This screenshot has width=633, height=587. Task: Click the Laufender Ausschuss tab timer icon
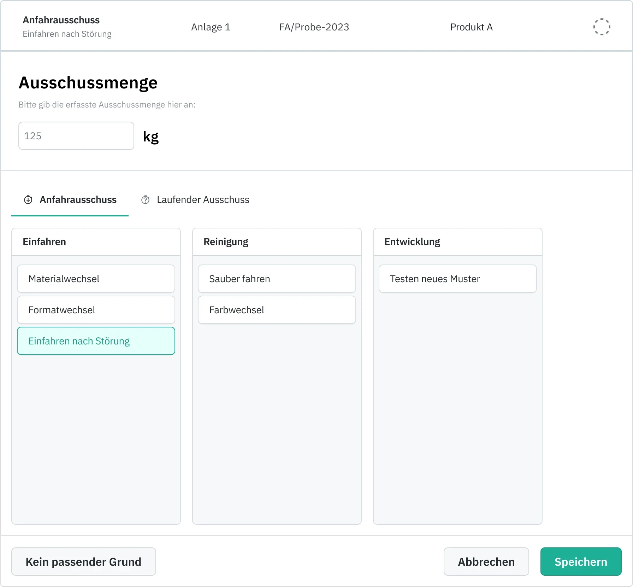coord(146,200)
